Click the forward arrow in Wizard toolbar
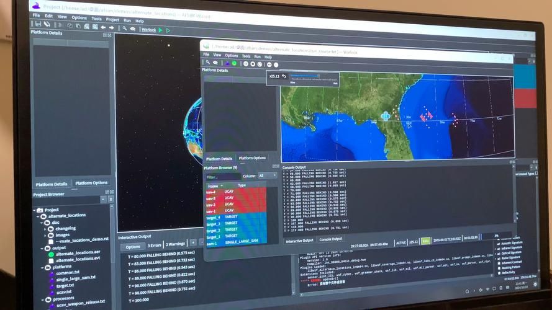This screenshot has width=552, height=310. point(111,28)
